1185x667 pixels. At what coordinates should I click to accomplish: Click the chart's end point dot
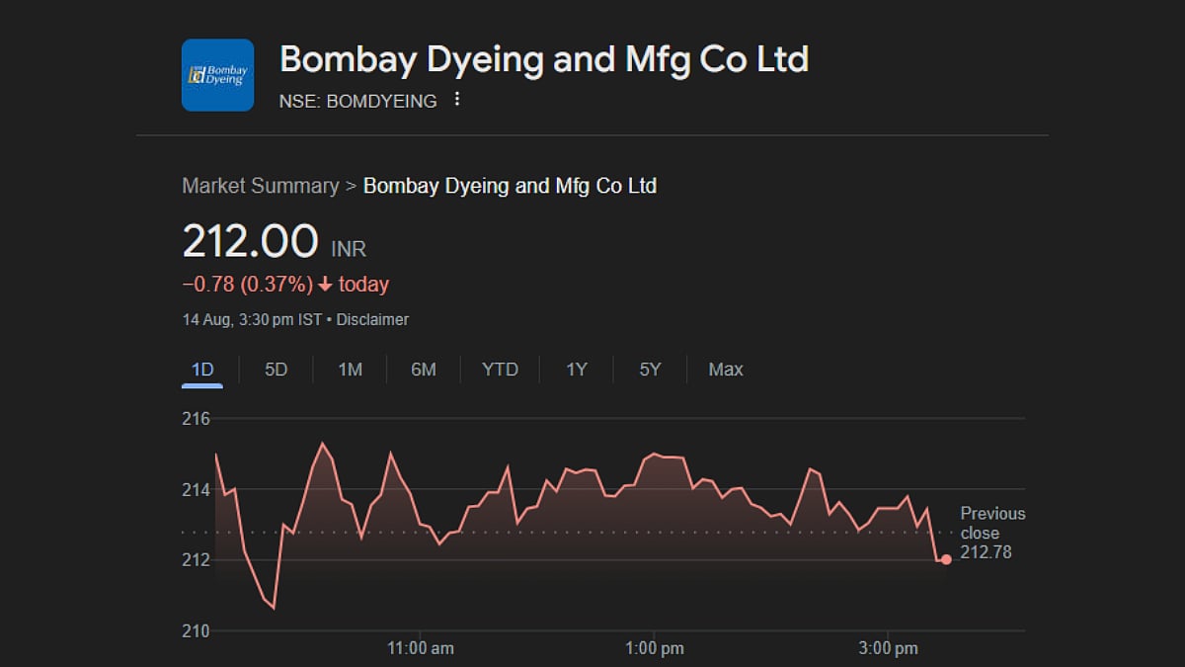coord(946,559)
